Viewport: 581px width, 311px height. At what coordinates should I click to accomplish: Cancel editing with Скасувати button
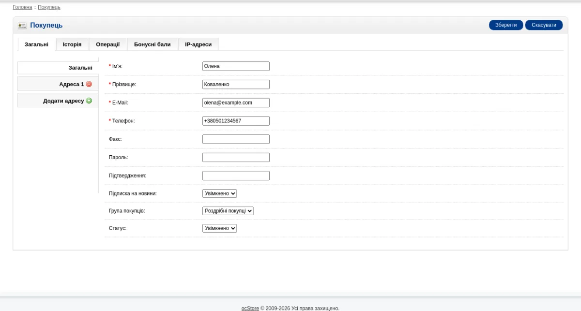pyautogui.click(x=544, y=25)
